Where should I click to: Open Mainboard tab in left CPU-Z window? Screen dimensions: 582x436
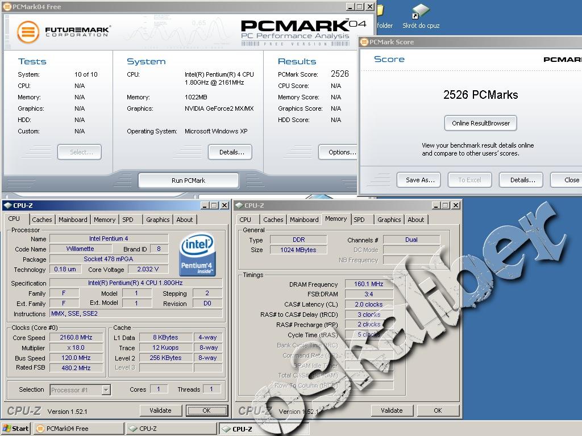(73, 220)
